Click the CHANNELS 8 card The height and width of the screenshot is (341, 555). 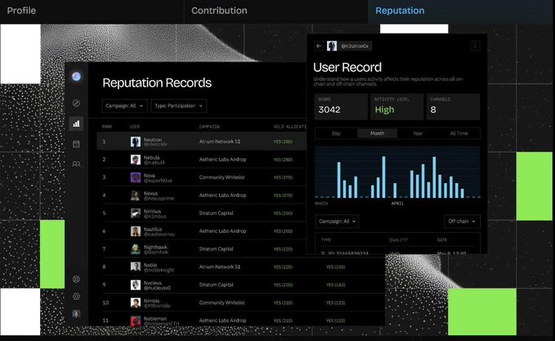pos(453,106)
